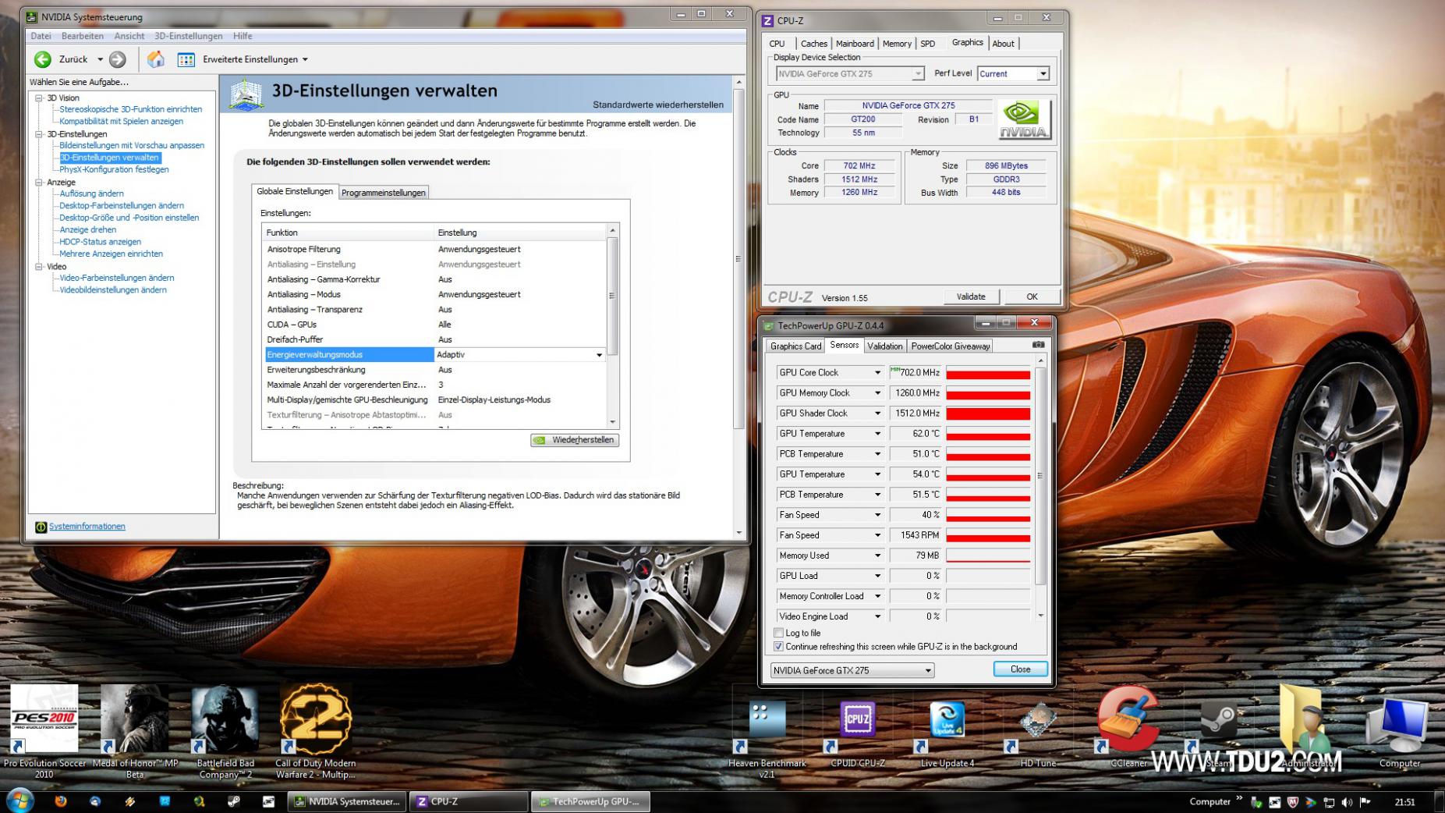This screenshot has width=1445, height=813.
Task: Open the PowerColor Giveaway tab
Action: point(951,346)
